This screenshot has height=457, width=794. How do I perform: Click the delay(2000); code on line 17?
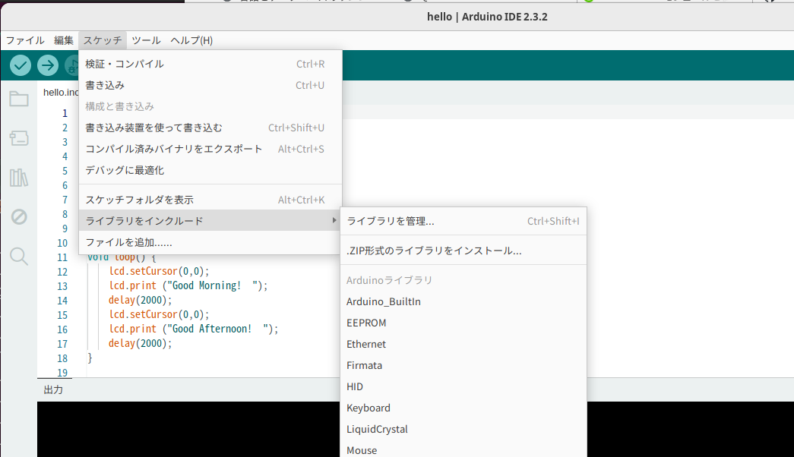[141, 344]
